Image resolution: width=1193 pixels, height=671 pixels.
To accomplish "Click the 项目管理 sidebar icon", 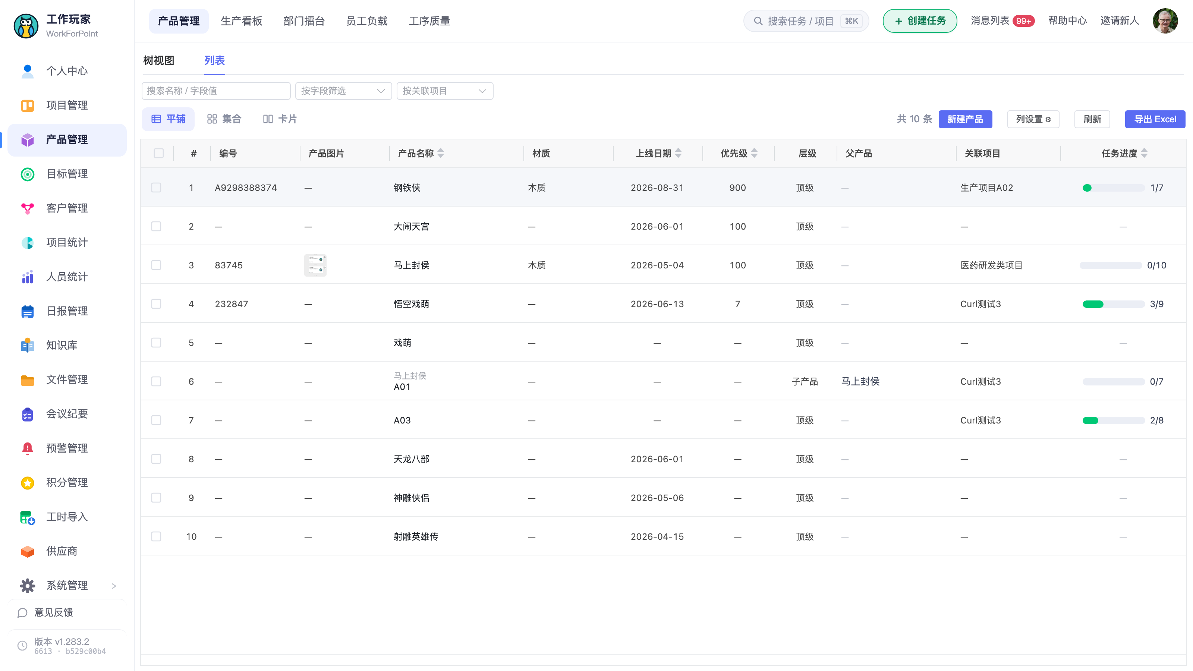I will pos(27,105).
